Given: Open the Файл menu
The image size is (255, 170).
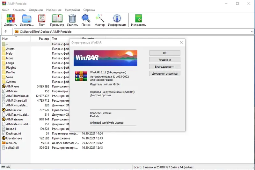Looking at the screenshot, I should 5,10.
